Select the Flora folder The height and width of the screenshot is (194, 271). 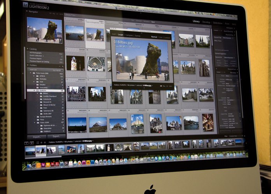pyautogui.click(x=42, y=120)
